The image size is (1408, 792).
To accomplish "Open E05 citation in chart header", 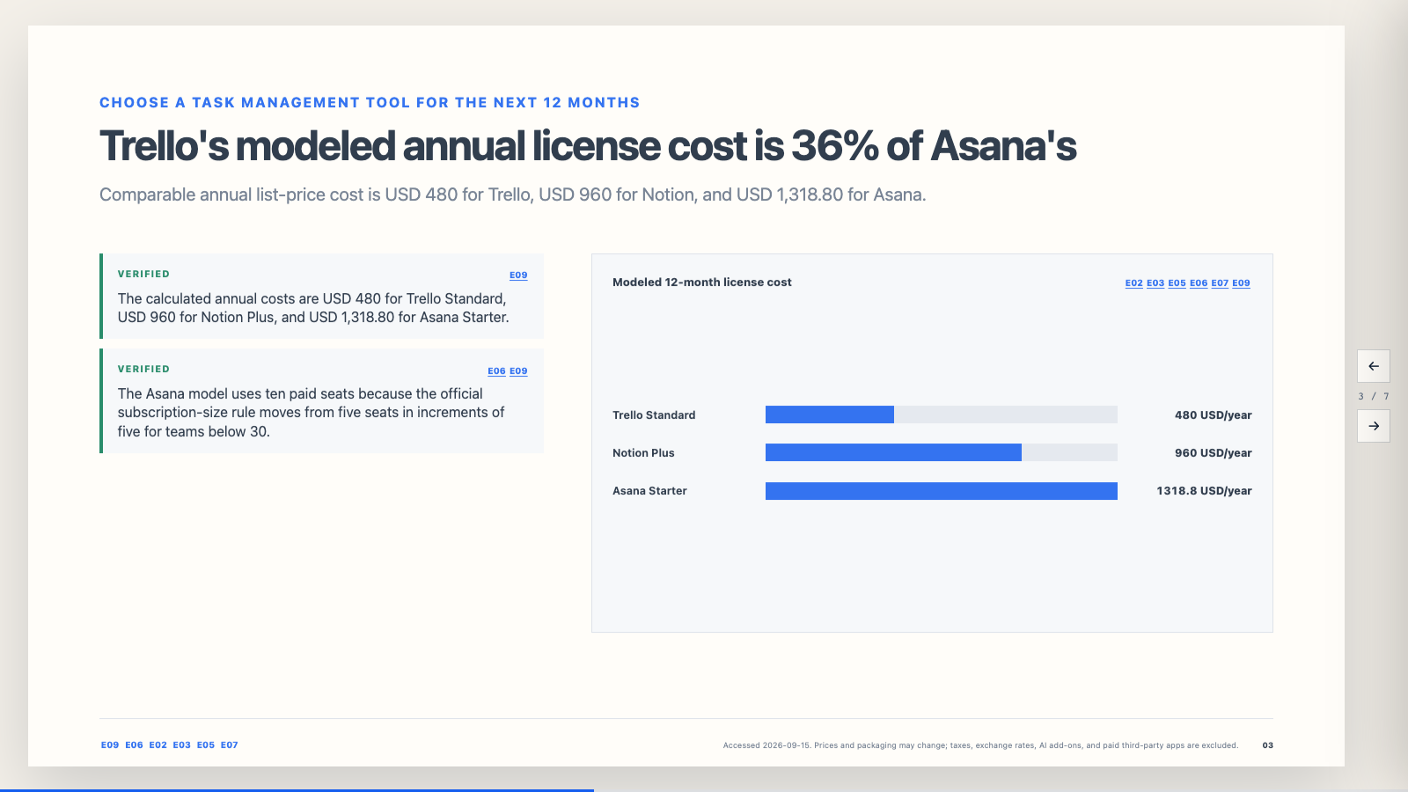I will pyautogui.click(x=1177, y=283).
